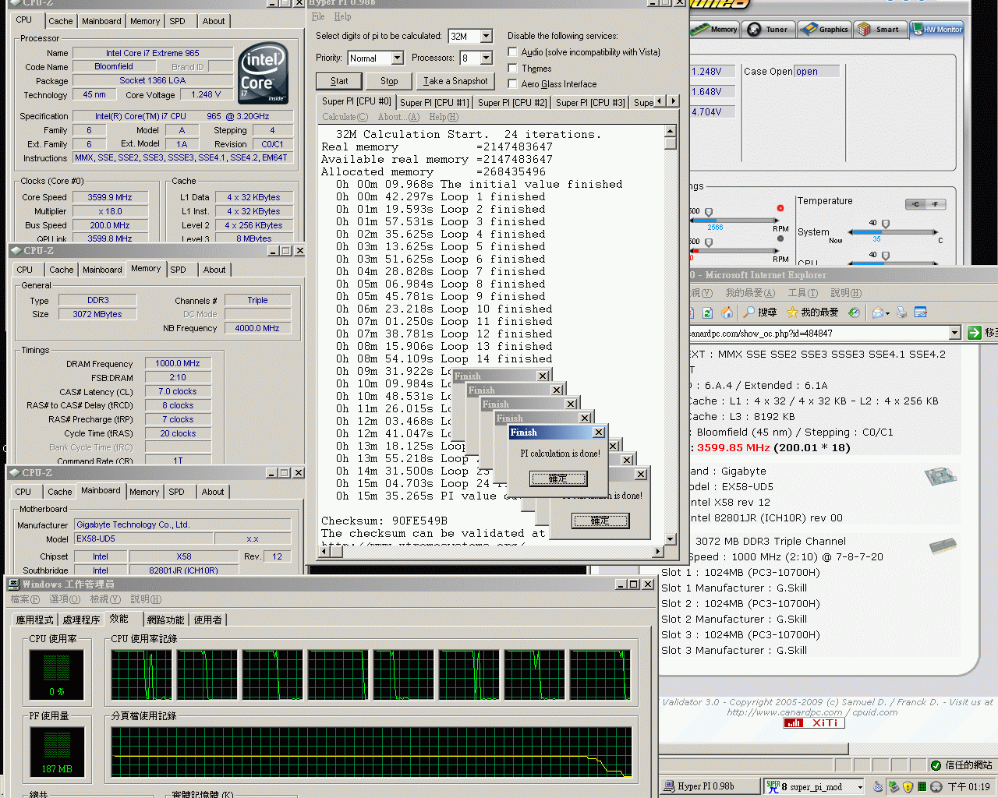Viewport: 998px width, 798px height.
Task: Click the 信任的網站 zone in IE status bar
Action: 962,765
